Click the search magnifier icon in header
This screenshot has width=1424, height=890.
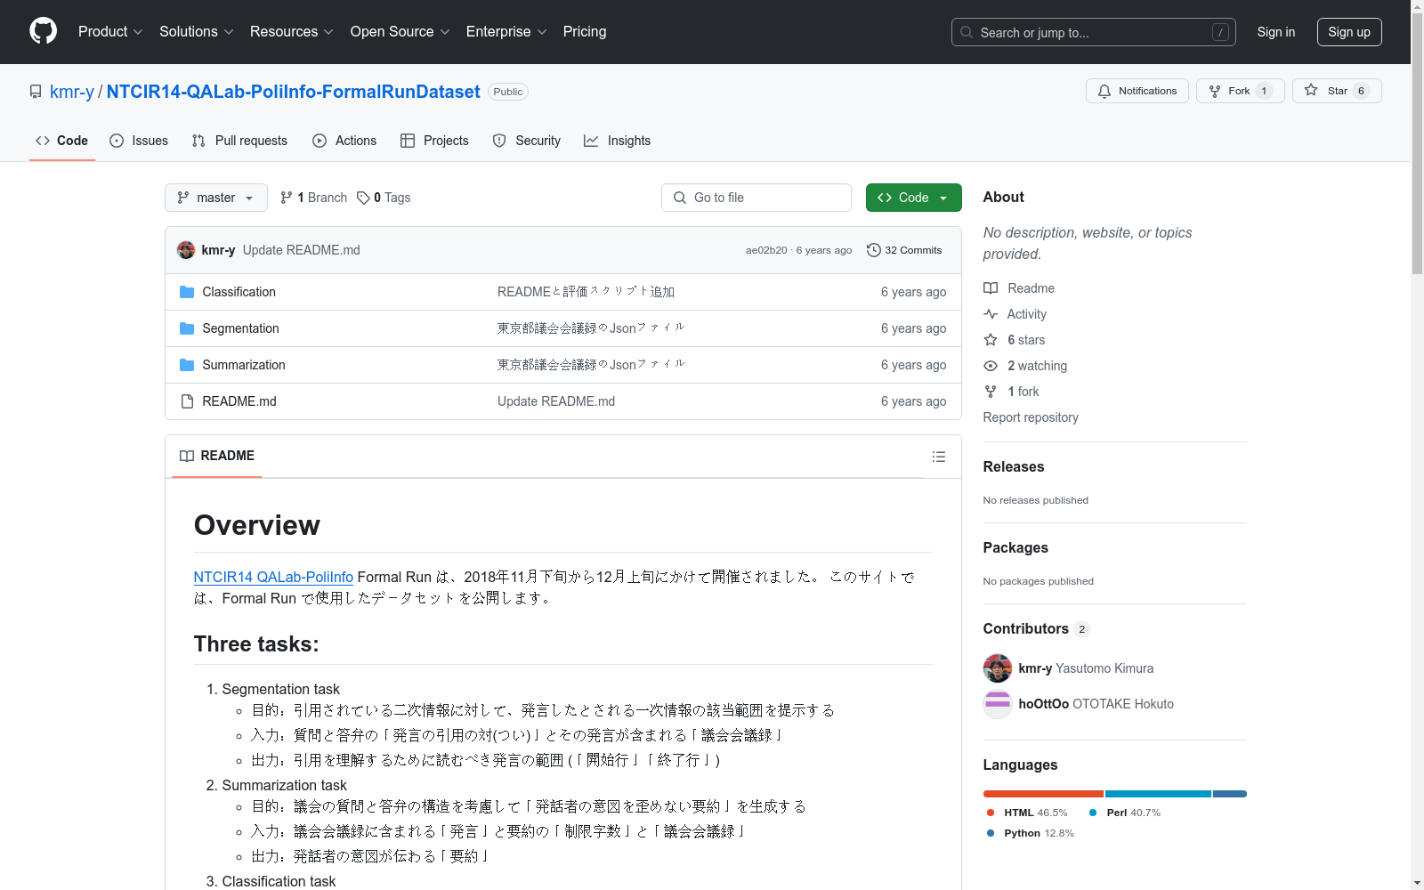[x=967, y=32]
